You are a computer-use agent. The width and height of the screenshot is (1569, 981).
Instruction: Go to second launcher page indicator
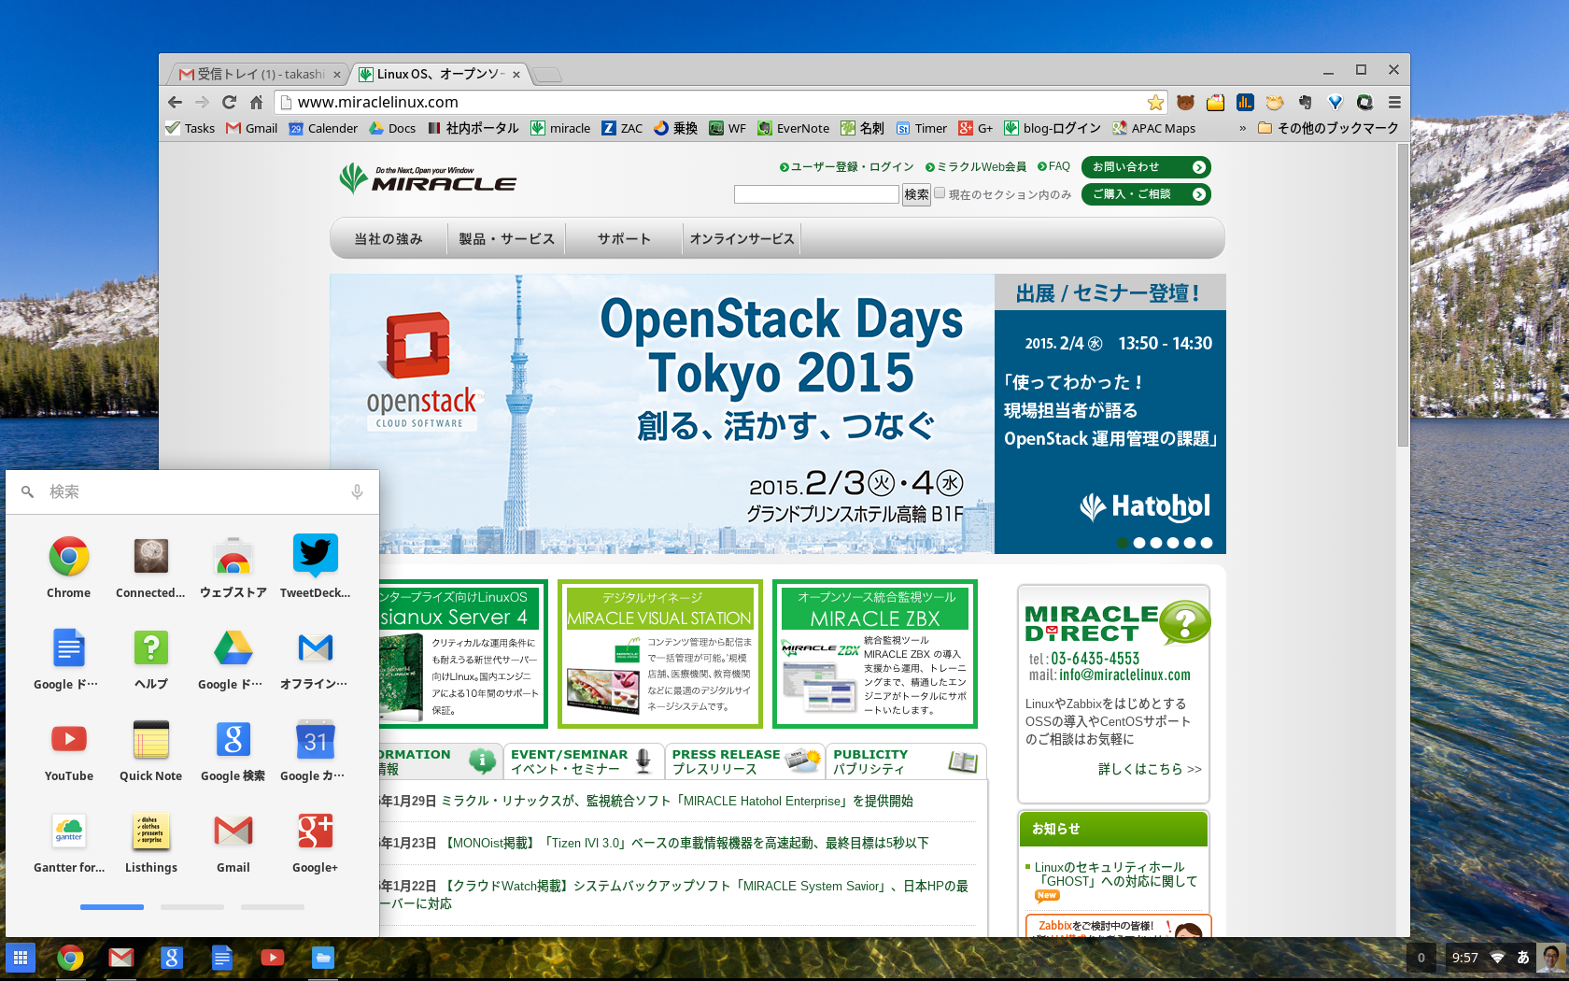pyautogui.click(x=192, y=907)
